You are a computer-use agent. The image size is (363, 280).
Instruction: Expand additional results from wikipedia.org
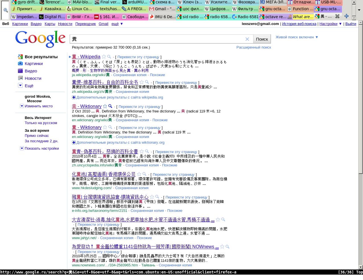point(74,97)
